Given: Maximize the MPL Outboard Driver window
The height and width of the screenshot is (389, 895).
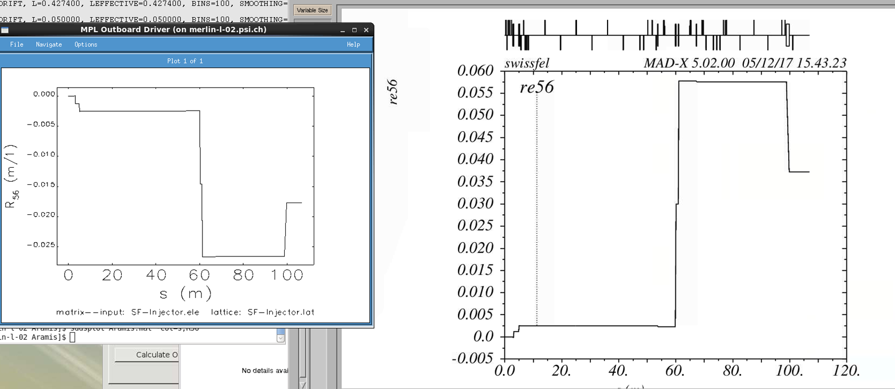Looking at the screenshot, I should 354,30.
